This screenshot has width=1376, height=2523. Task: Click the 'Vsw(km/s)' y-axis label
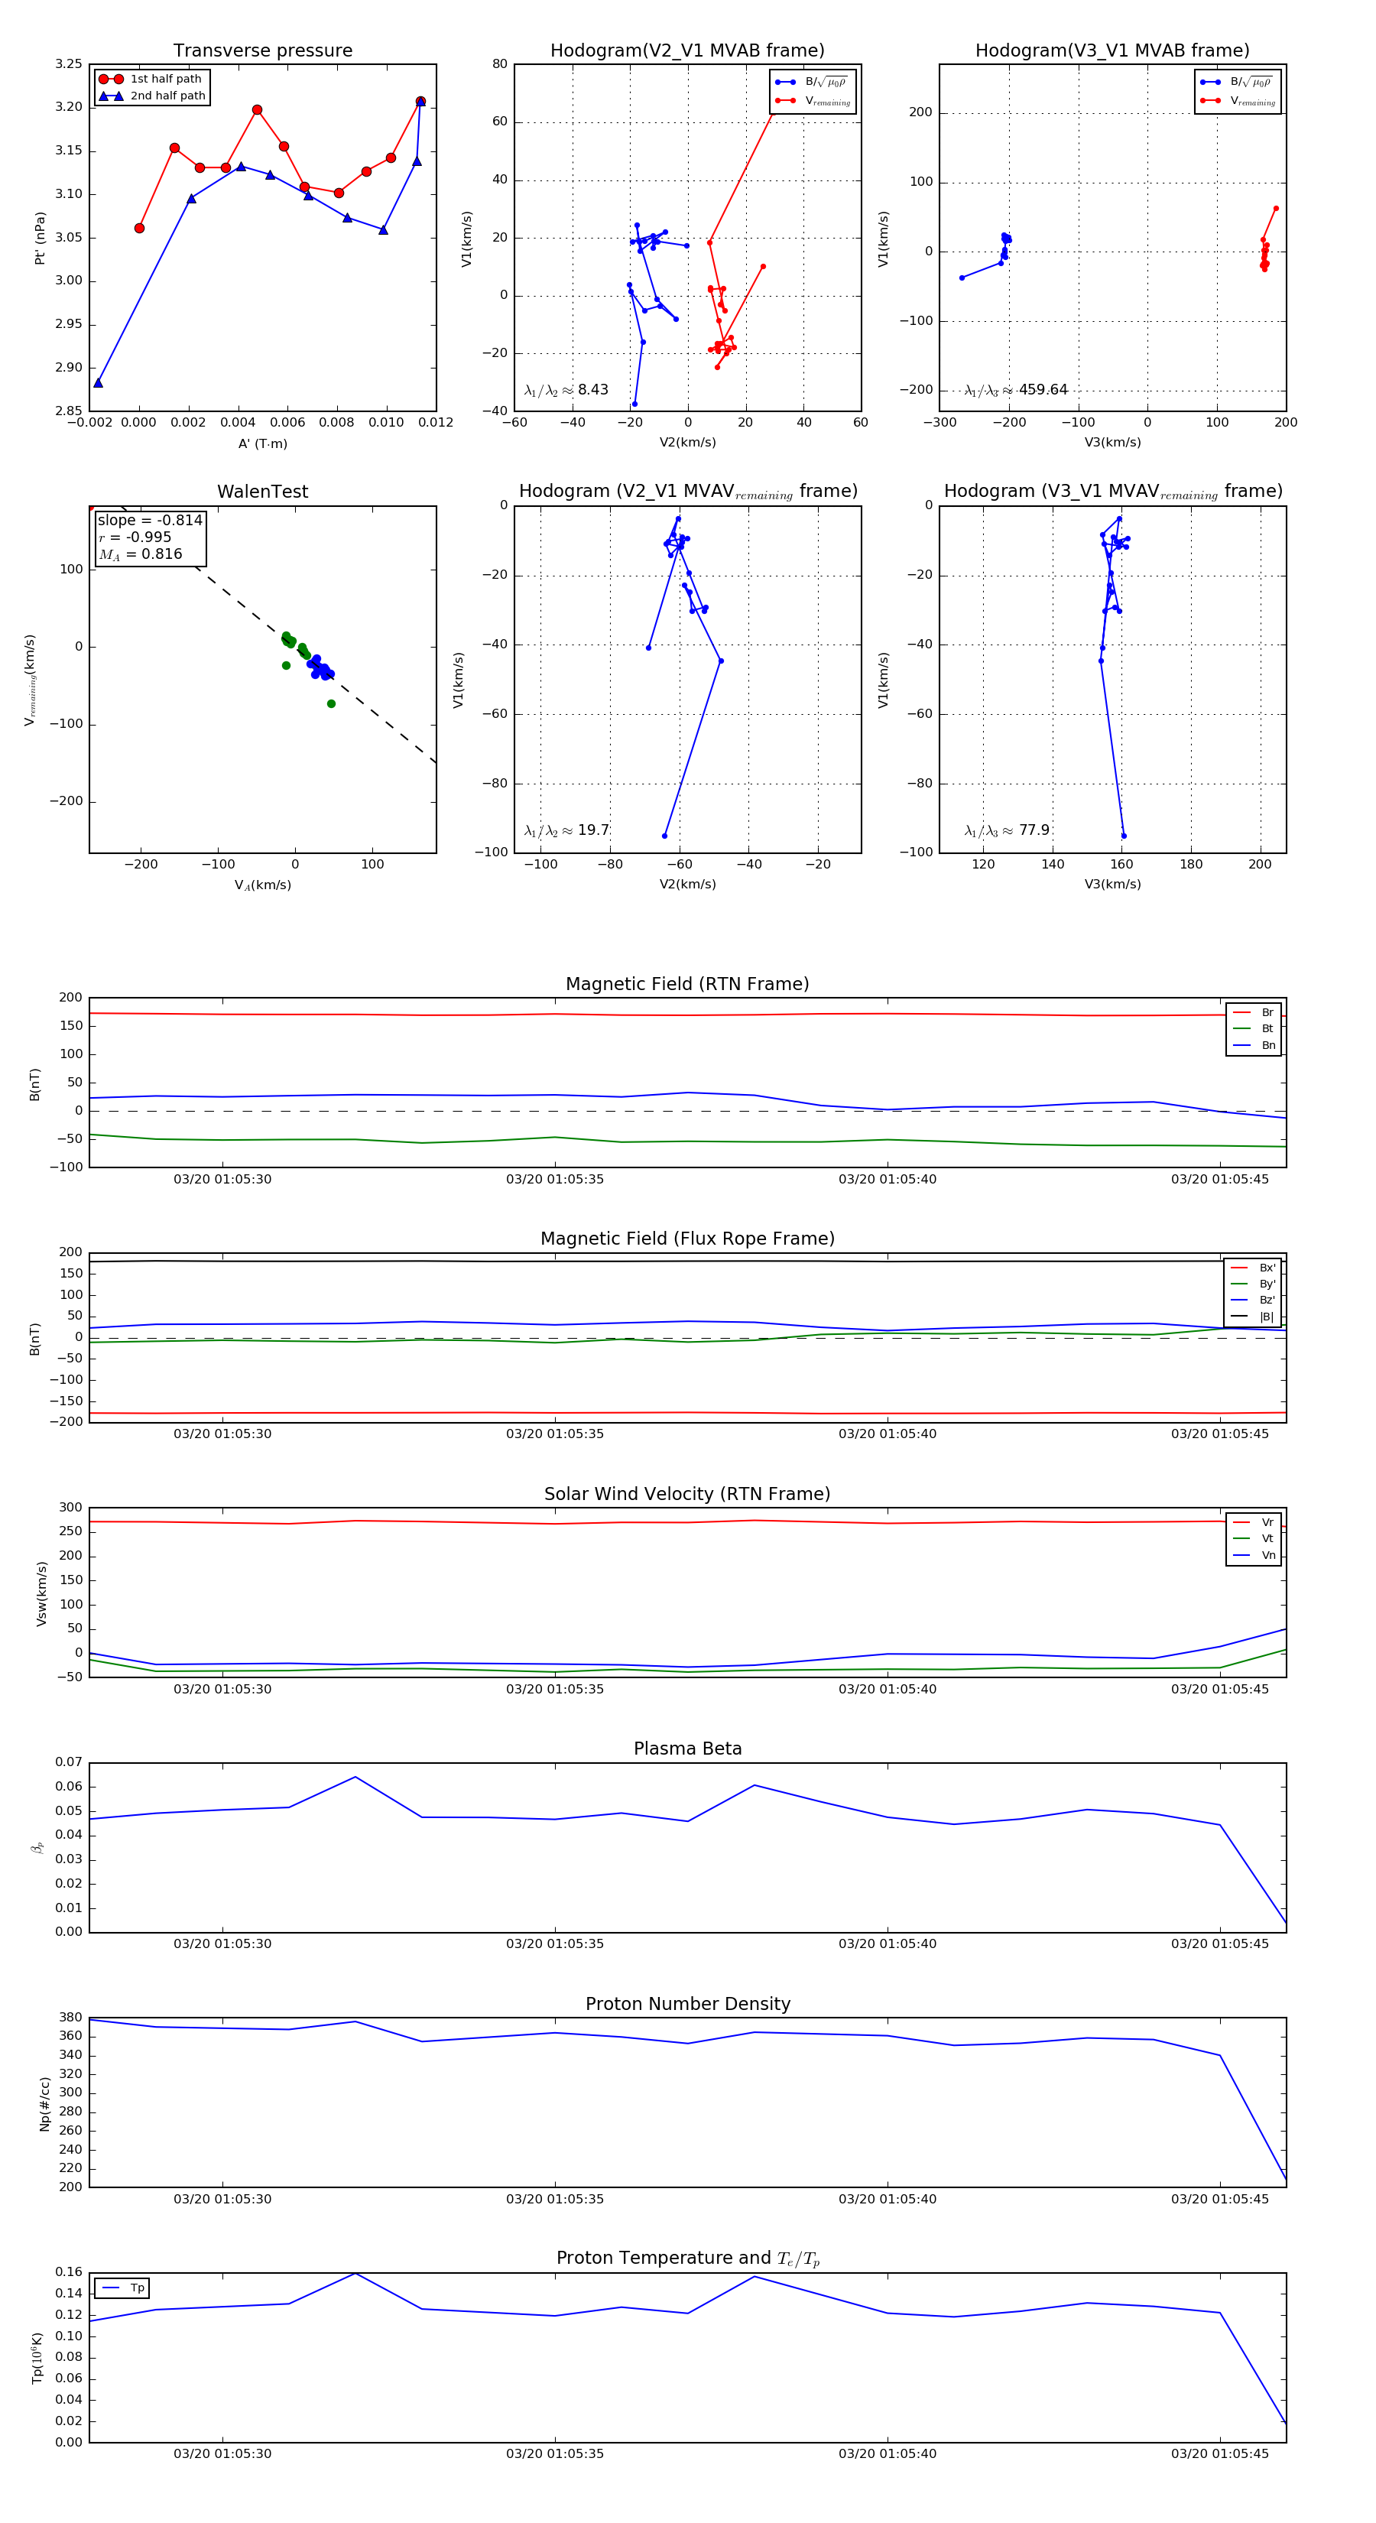pos(41,1593)
